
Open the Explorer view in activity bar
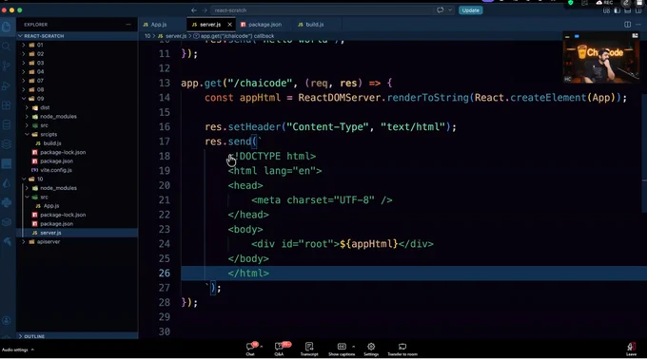[x=7, y=28]
